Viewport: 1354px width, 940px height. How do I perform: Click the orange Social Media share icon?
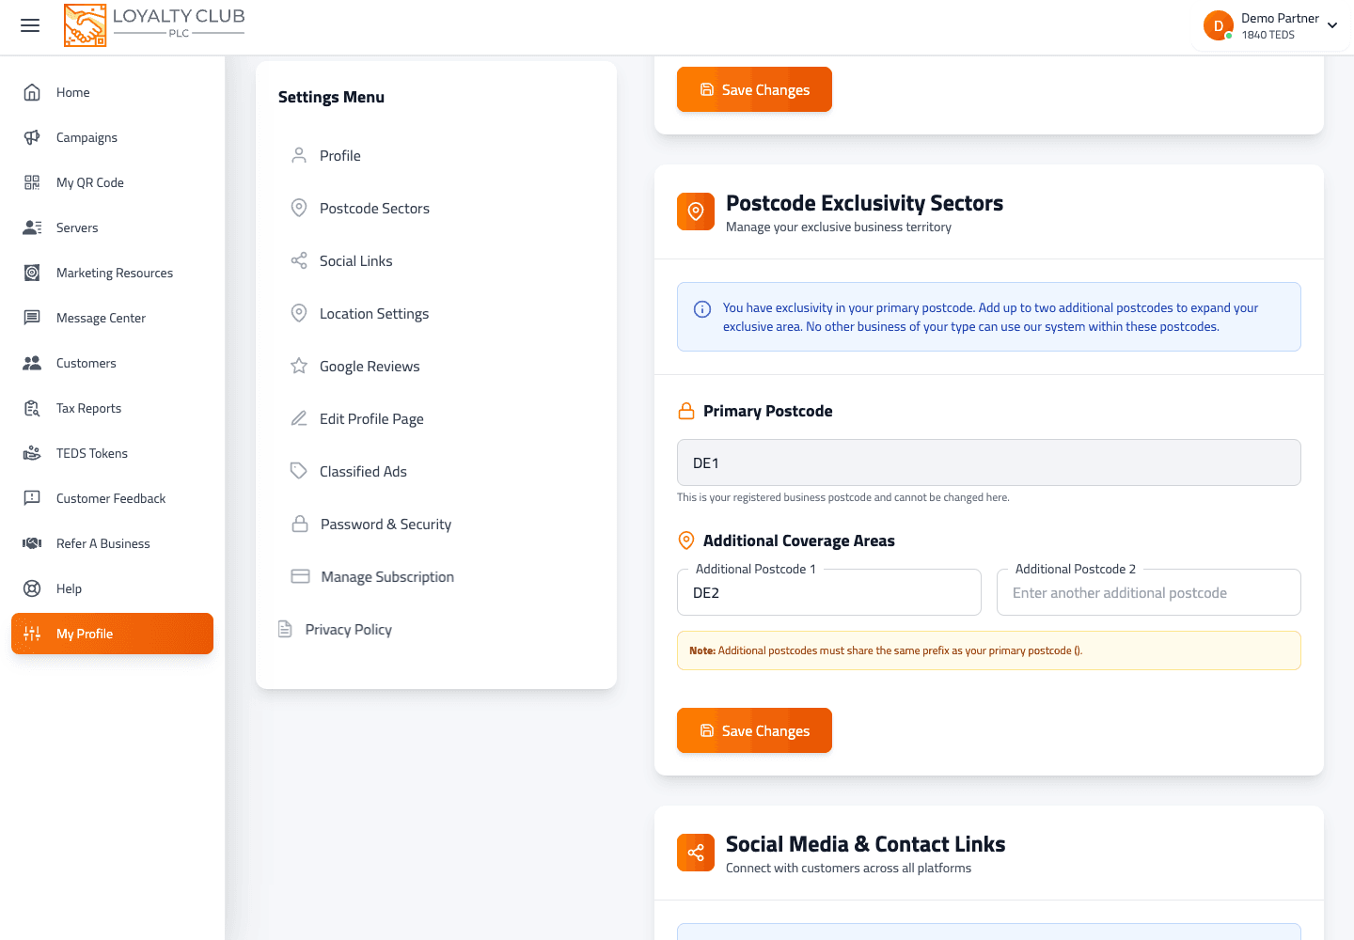click(696, 853)
